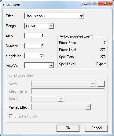Image resolution: width=114 pixels, height=136 pixels.
Task: Close the Effect Item window
Action: coord(105,3)
